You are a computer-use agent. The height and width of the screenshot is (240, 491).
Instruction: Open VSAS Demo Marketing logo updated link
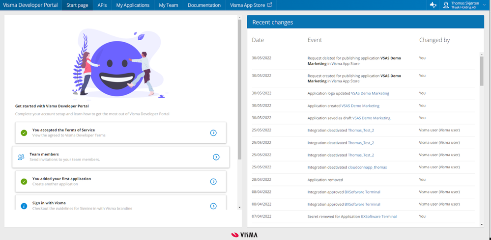[x=370, y=93]
